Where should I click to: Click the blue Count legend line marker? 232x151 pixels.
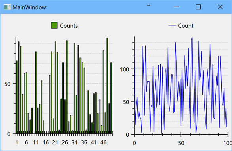(172, 25)
